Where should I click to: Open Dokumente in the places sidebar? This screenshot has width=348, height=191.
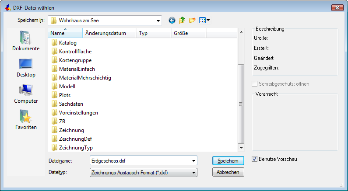coord(26,41)
